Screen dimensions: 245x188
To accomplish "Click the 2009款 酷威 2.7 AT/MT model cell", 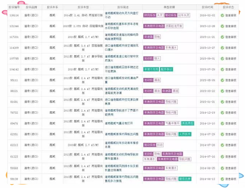I will click(x=83, y=145).
